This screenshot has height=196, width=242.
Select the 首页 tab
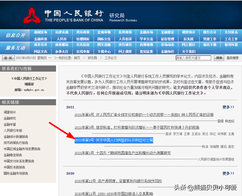[8, 58]
